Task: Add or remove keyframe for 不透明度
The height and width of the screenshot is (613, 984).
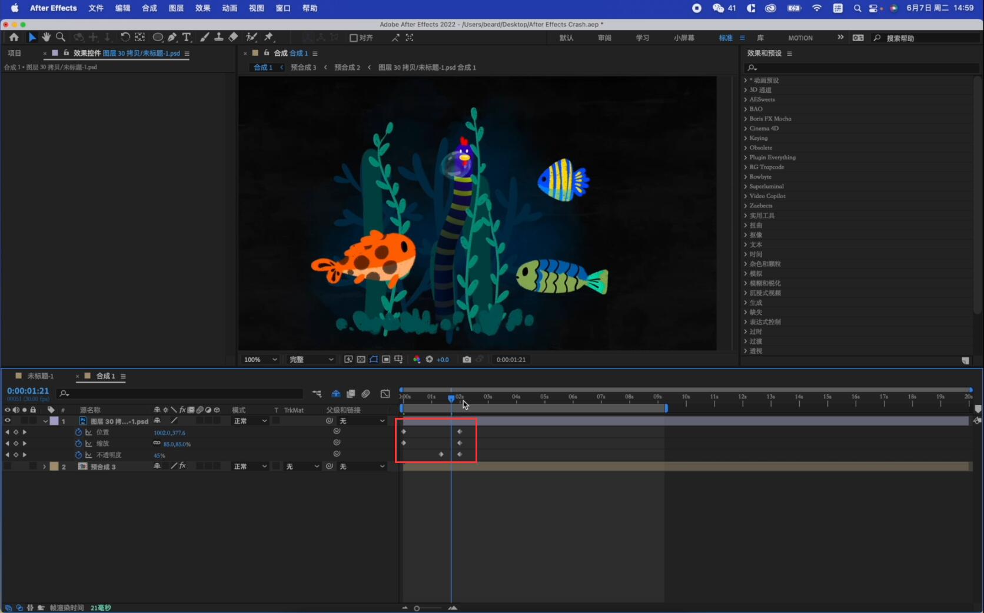Action: click(x=16, y=455)
